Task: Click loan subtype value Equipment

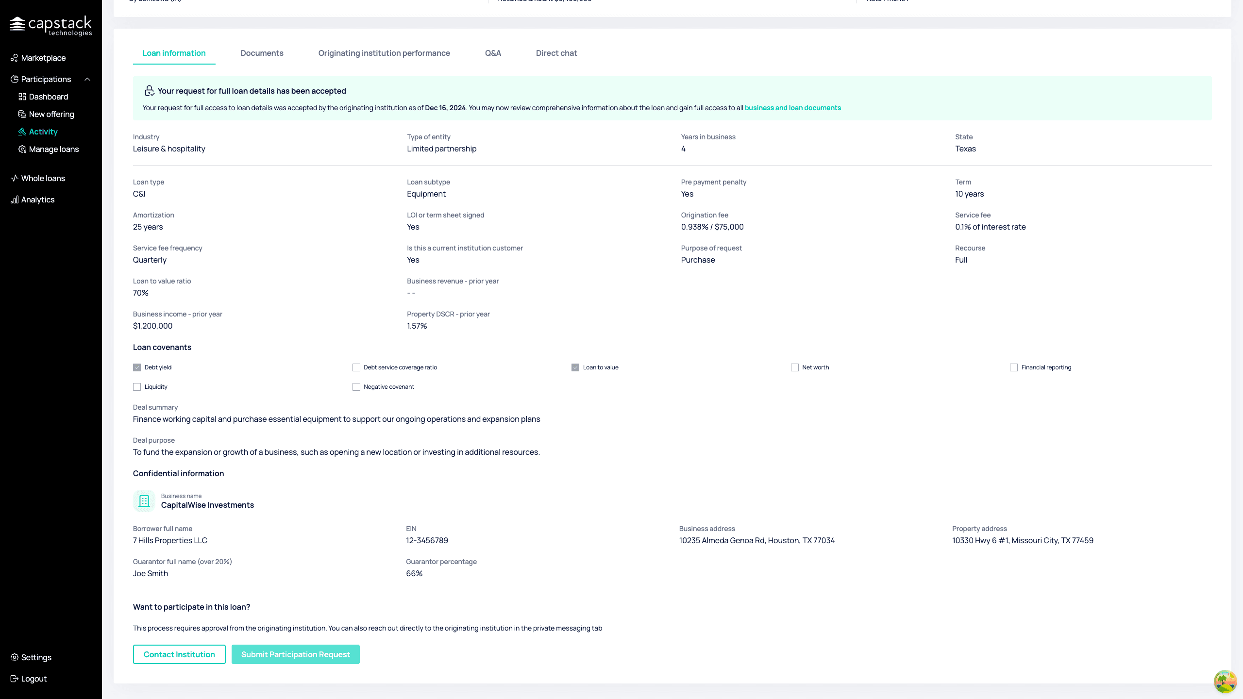Action: [426, 194]
